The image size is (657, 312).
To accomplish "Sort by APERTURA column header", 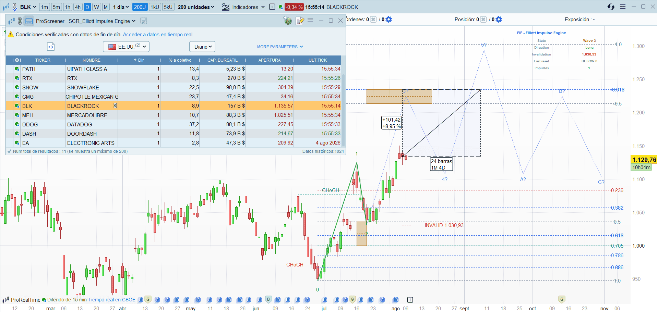I will click(x=270, y=60).
